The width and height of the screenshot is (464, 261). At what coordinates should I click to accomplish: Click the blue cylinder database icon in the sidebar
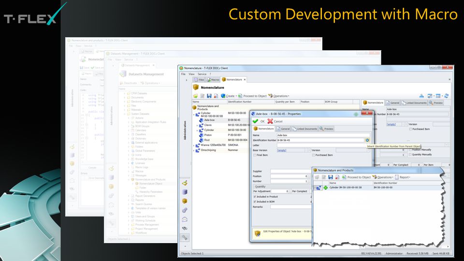click(185, 192)
